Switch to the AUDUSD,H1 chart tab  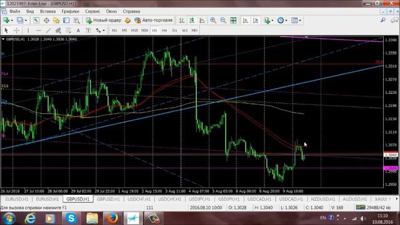(x=354, y=199)
